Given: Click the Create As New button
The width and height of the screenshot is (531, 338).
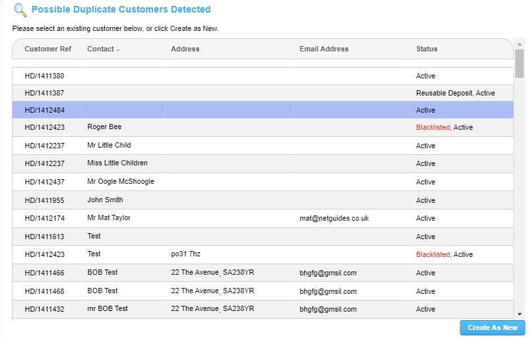Looking at the screenshot, I should click(x=492, y=327).
